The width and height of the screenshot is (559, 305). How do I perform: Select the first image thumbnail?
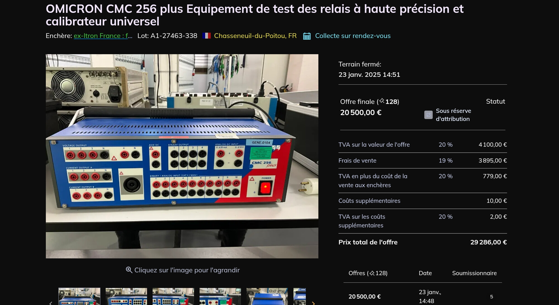(x=79, y=297)
